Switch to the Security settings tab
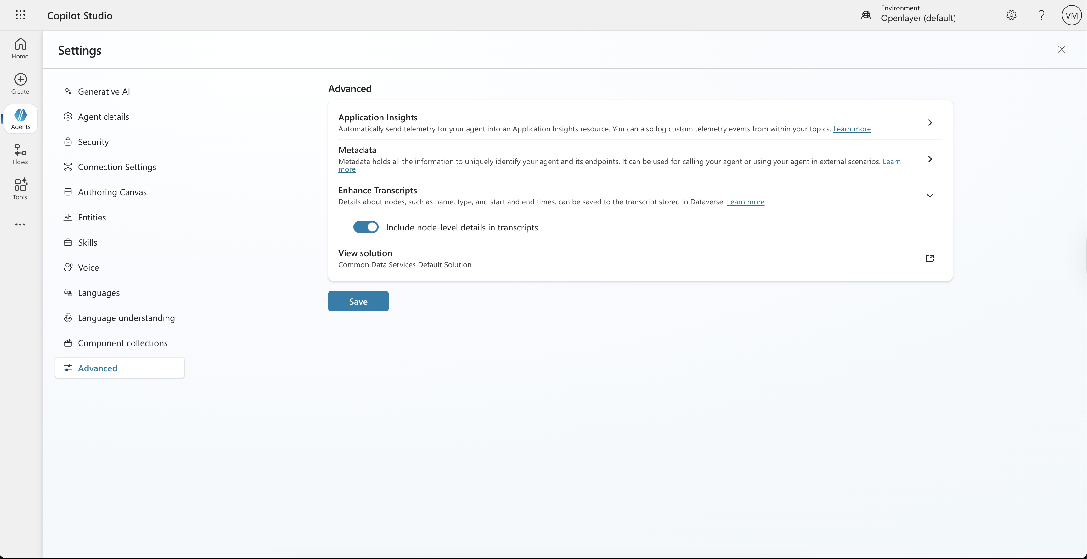 93,142
